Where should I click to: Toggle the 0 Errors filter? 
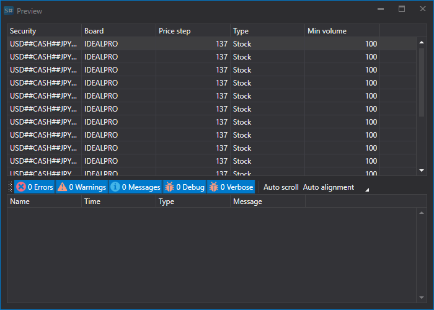(x=34, y=187)
